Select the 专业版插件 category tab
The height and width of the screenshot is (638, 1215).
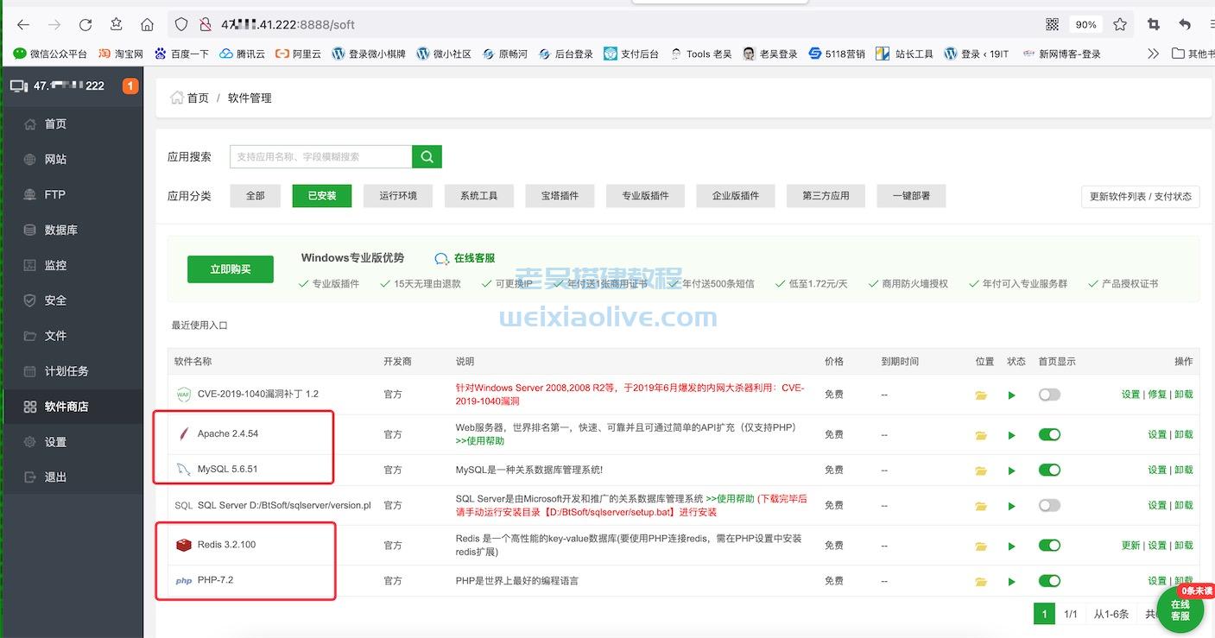[x=646, y=196]
